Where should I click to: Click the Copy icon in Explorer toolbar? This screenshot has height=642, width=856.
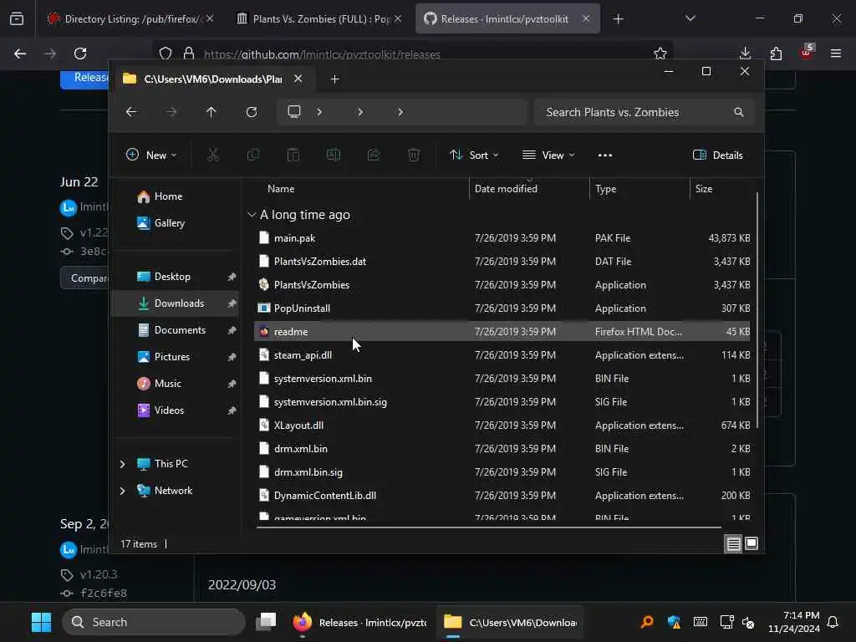(x=253, y=155)
